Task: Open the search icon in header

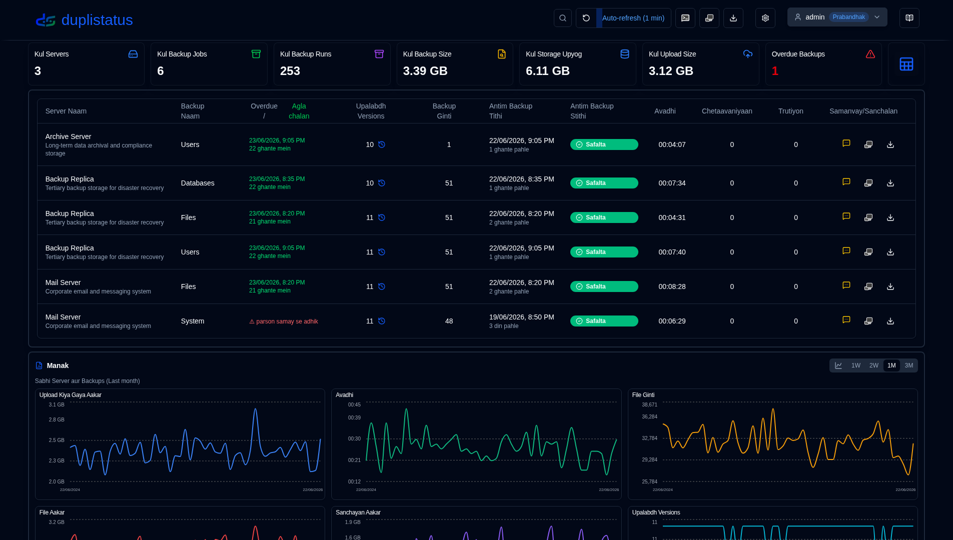Action: 562,18
